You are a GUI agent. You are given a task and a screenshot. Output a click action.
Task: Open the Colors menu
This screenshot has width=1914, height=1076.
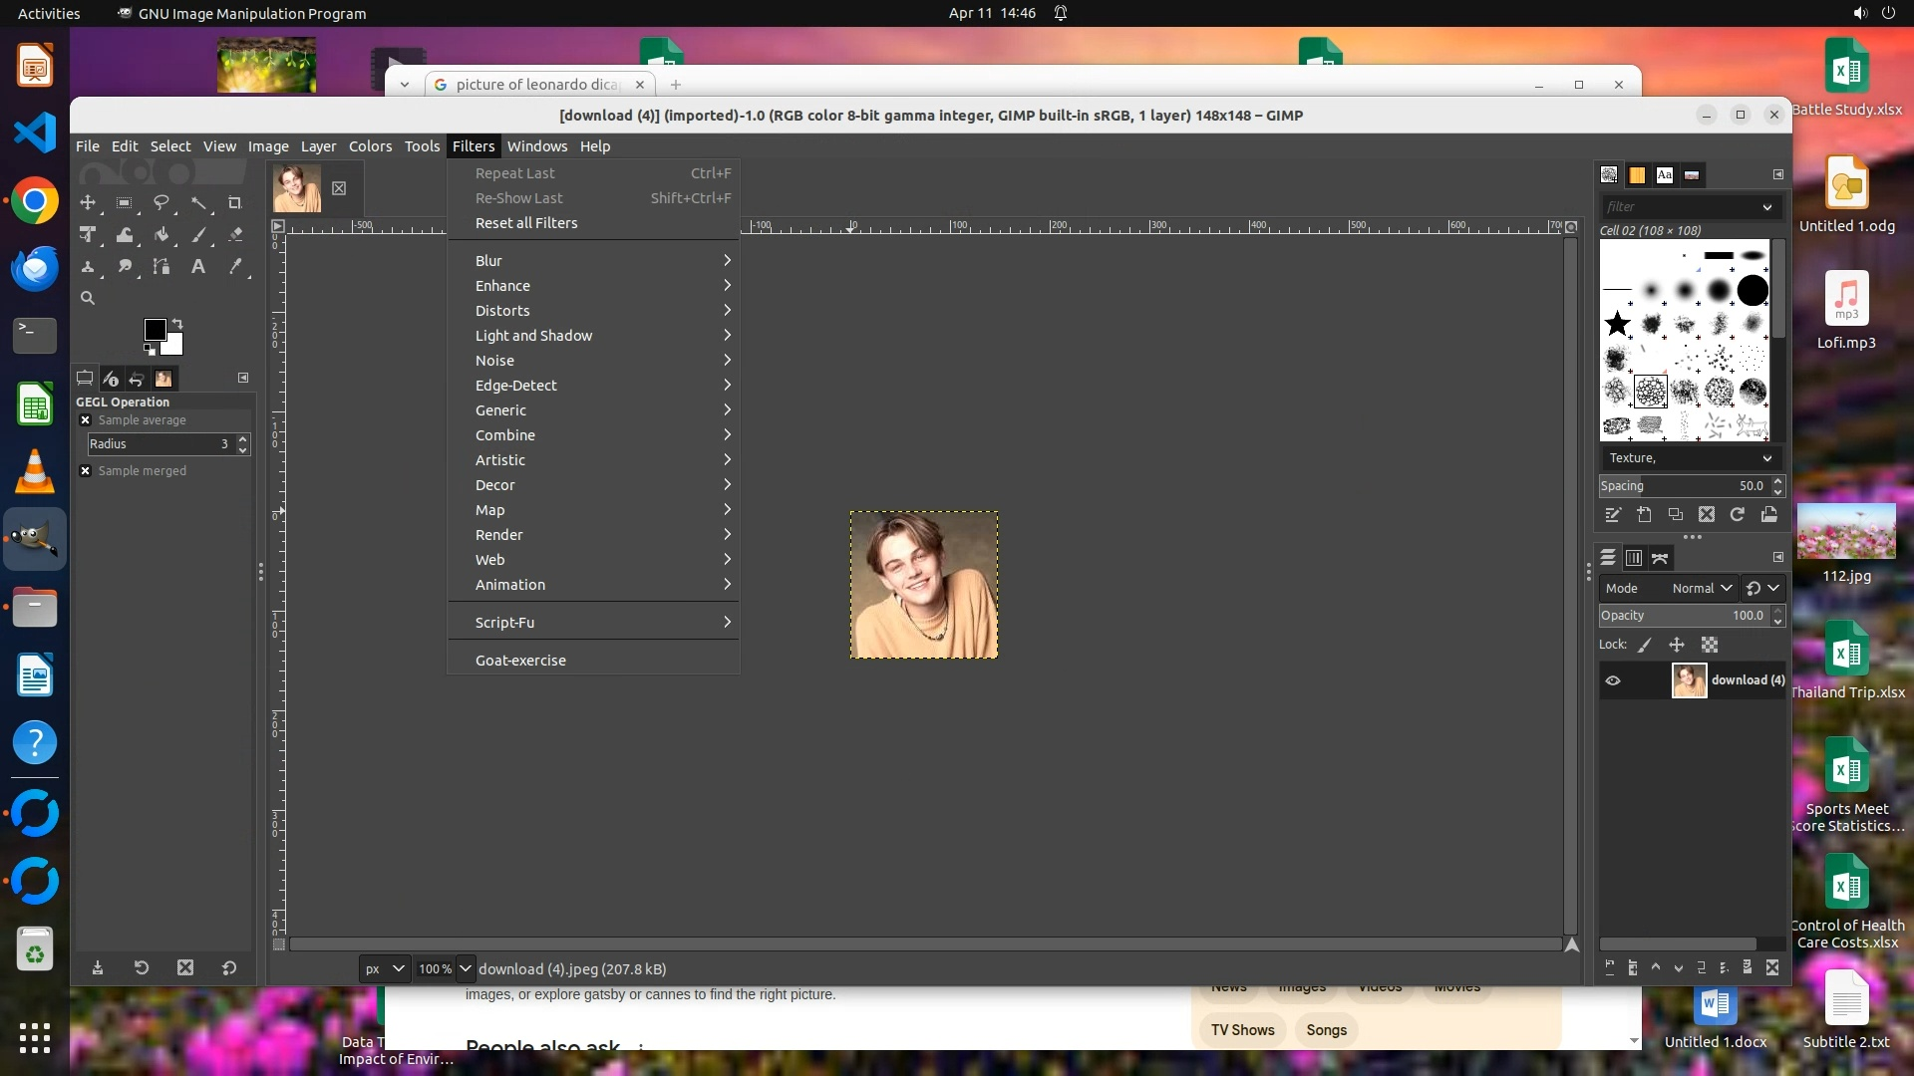370,146
